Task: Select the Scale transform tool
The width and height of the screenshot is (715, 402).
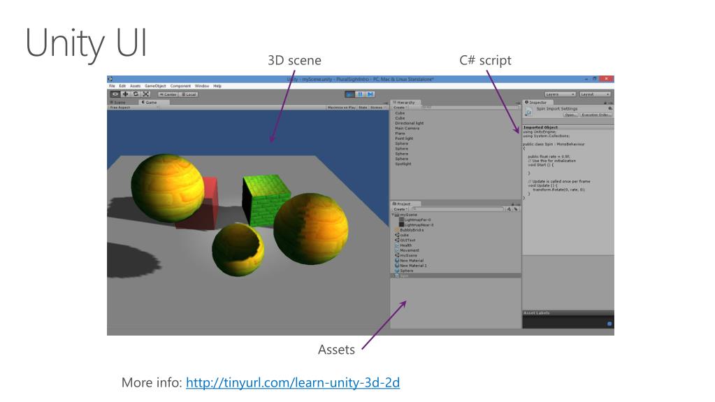Action: click(146, 94)
